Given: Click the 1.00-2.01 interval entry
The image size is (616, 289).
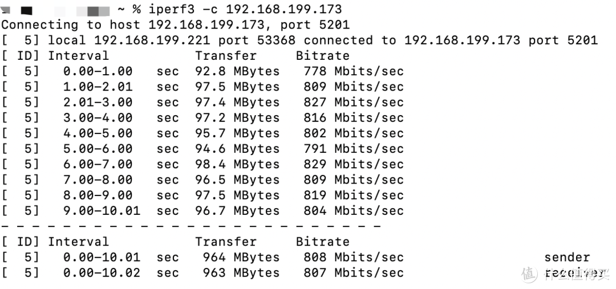Looking at the screenshot, I should [x=98, y=87].
